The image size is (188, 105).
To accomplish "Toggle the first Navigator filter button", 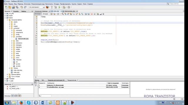I will [13, 96].
